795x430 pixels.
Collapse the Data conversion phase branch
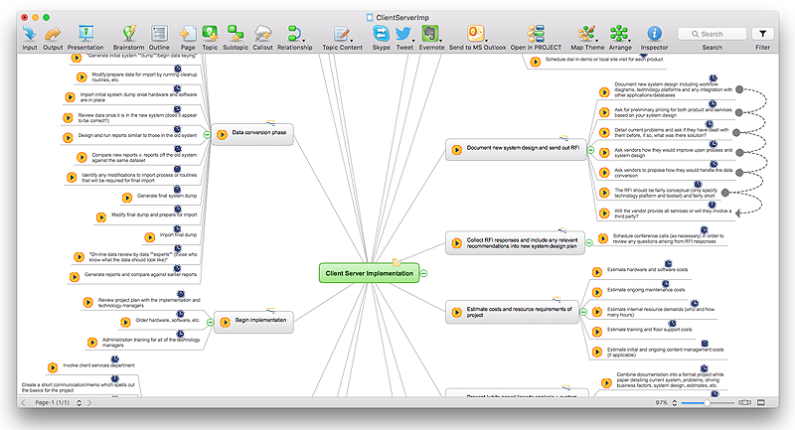tap(207, 133)
